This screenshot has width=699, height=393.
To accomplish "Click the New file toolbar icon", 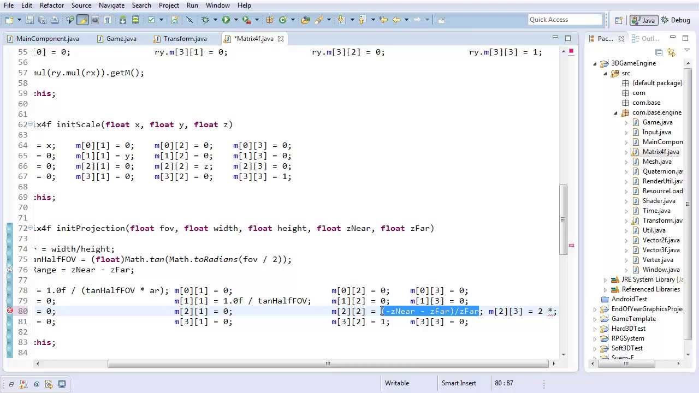I will 9,20.
